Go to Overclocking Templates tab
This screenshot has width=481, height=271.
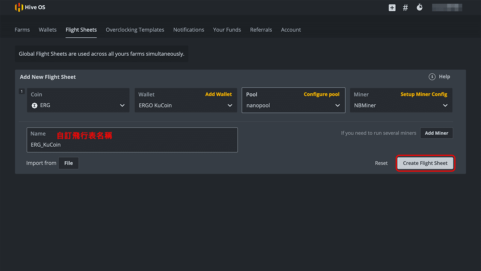pyautogui.click(x=135, y=30)
